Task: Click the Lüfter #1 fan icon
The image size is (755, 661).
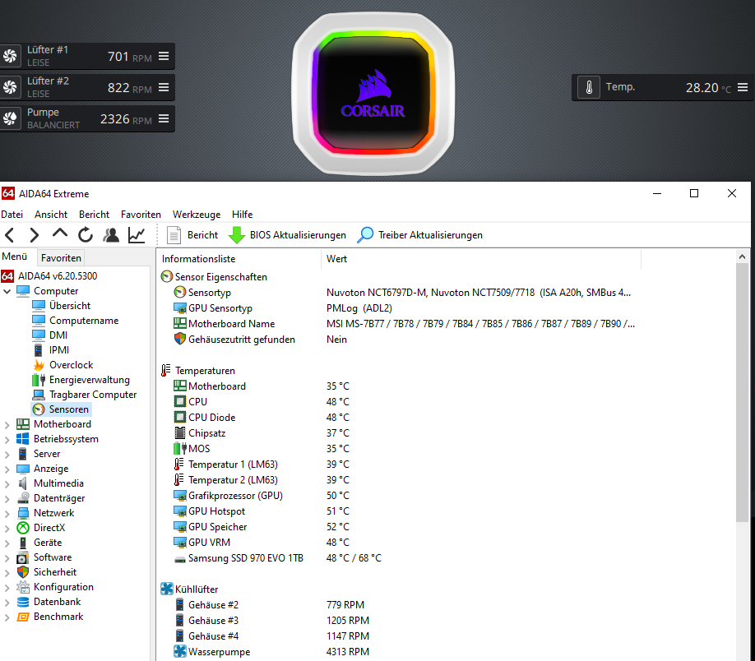Action: [x=10, y=57]
